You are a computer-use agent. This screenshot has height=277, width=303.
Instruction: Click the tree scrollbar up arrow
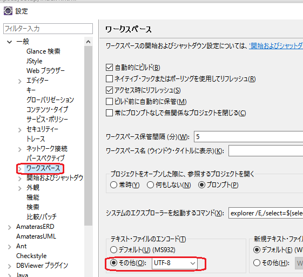pyautogui.click(x=89, y=42)
